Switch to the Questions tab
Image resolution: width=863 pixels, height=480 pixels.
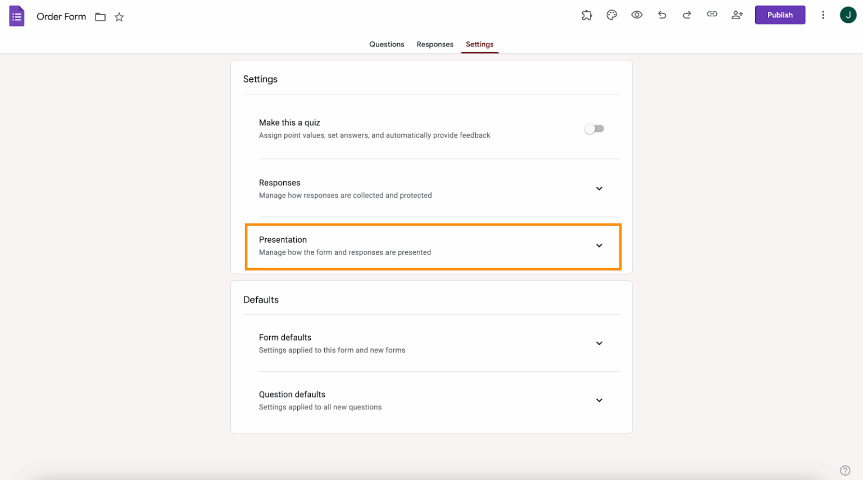[386, 44]
